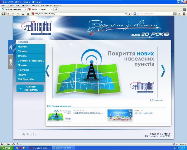Expand the 'On-line підтримка' button

pyautogui.click(x=30, y=88)
